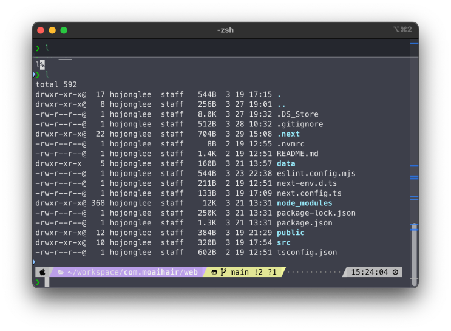The image size is (451, 331).
Task: Click the 704B size of .next
Action: pos(207,134)
